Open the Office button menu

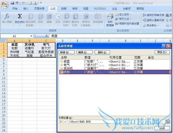click(x=4, y=5)
